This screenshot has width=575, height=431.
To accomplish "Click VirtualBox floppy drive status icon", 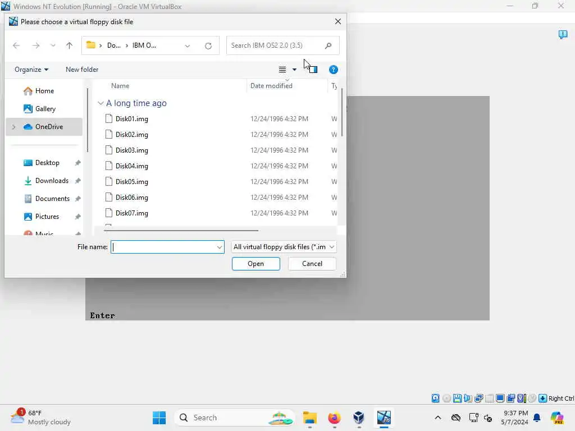I will tap(457, 398).
